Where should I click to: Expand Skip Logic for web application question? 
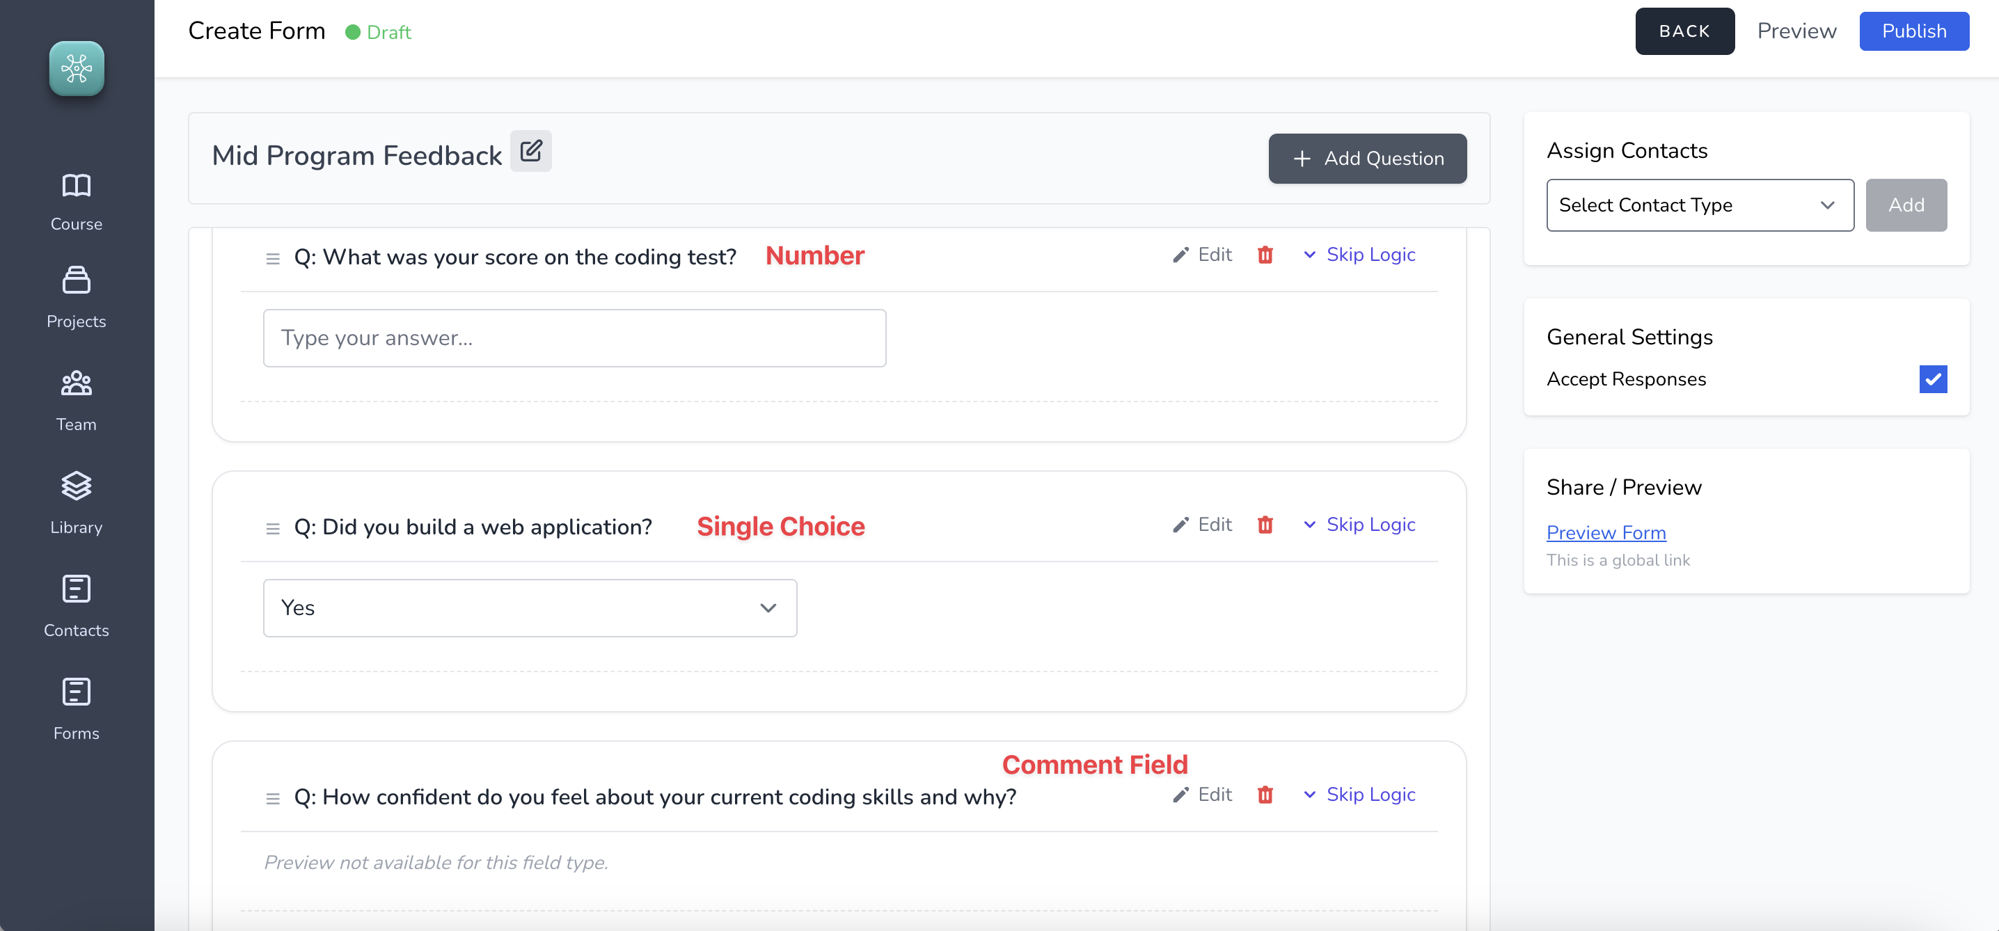coord(1359,525)
